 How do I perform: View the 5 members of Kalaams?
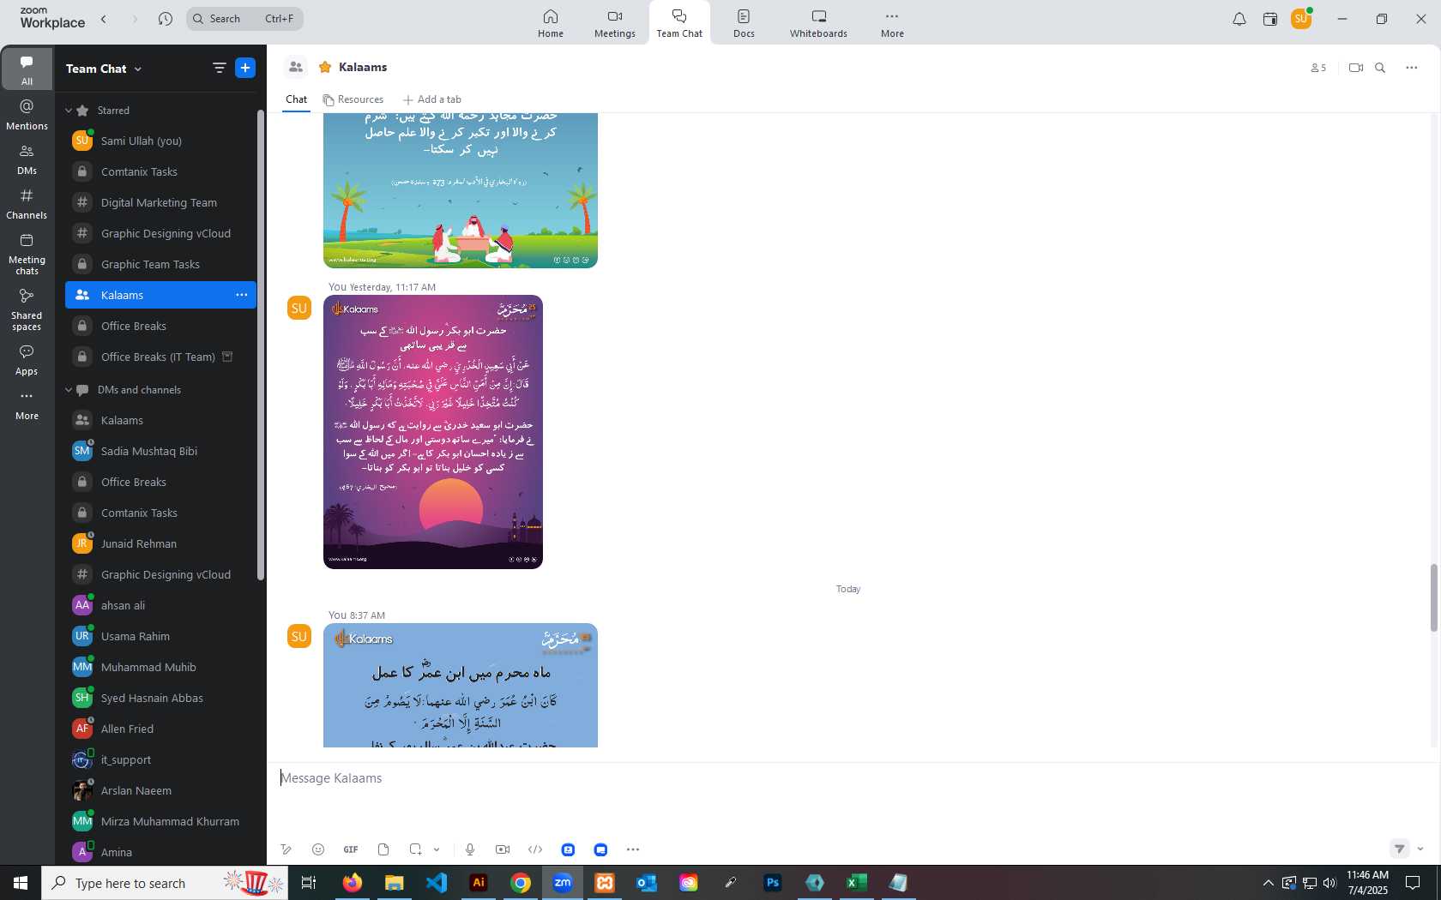pyautogui.click(x=1318, y=68)
